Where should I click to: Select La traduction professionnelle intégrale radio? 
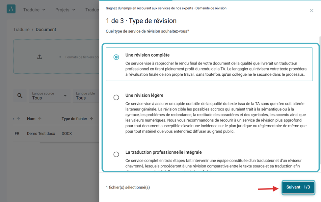point(116,154)
